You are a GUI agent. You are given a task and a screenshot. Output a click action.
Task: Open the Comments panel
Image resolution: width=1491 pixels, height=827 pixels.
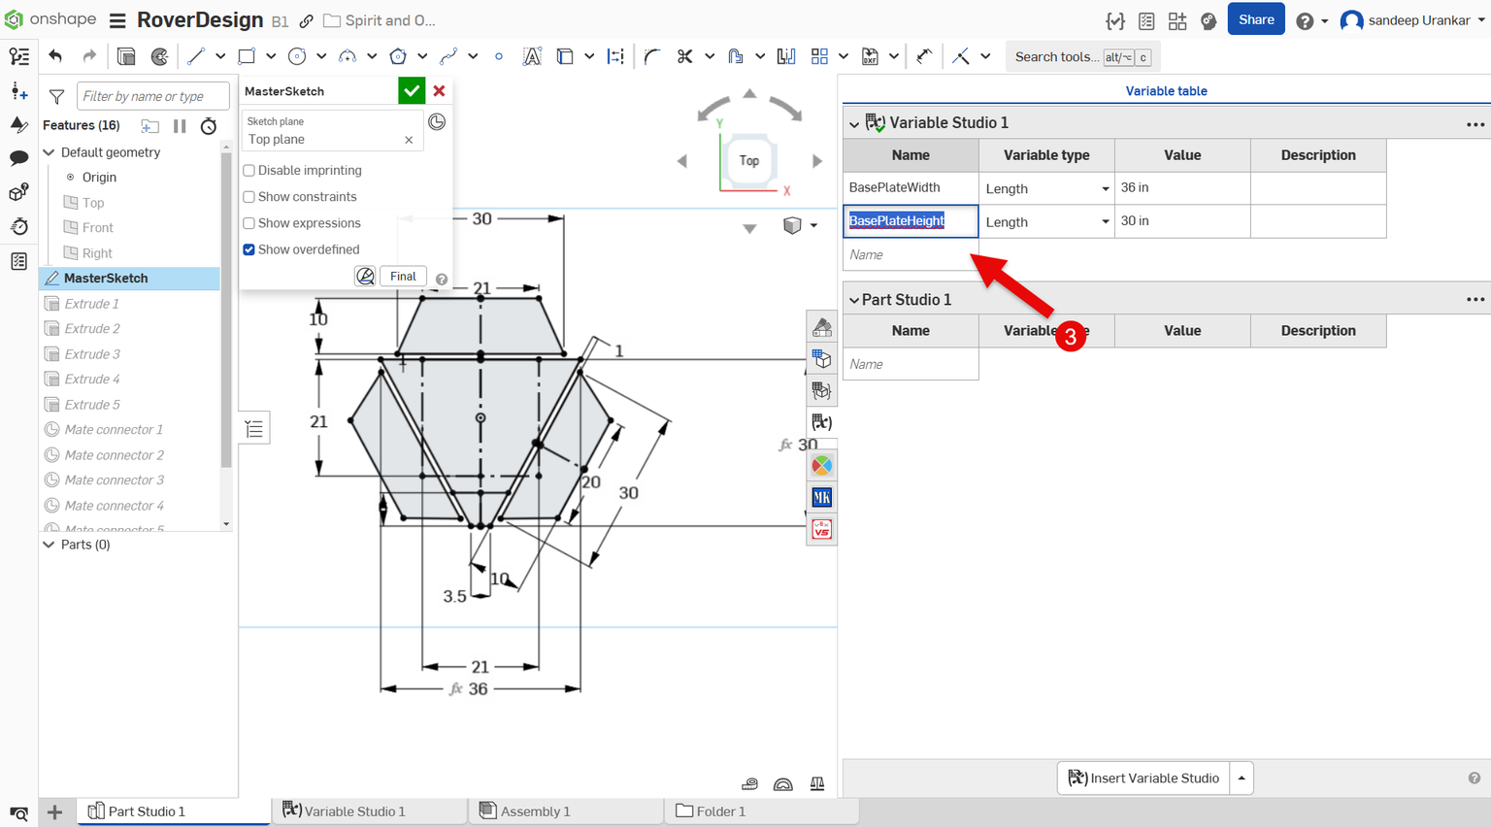click(x=19, y=158)
